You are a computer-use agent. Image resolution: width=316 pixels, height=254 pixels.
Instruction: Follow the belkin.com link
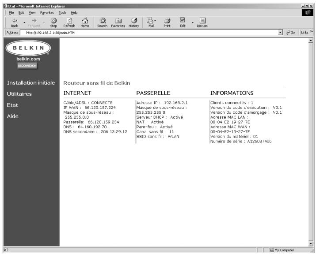[x=28, y=59]
